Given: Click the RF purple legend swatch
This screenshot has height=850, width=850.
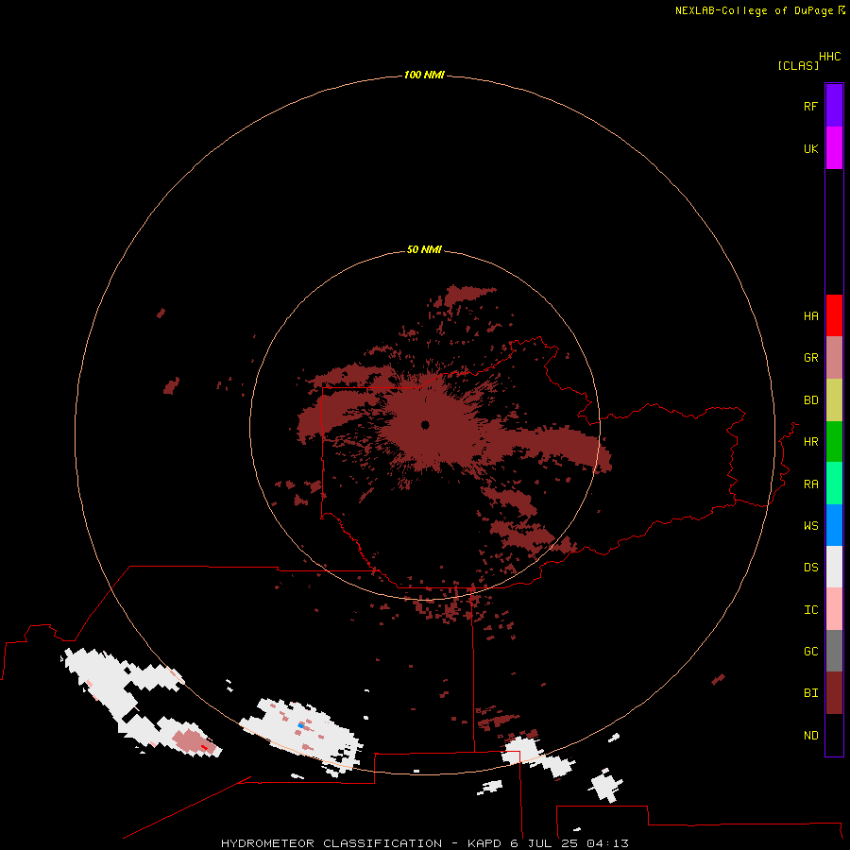Looking at the screenshot, I should point(834,106).
